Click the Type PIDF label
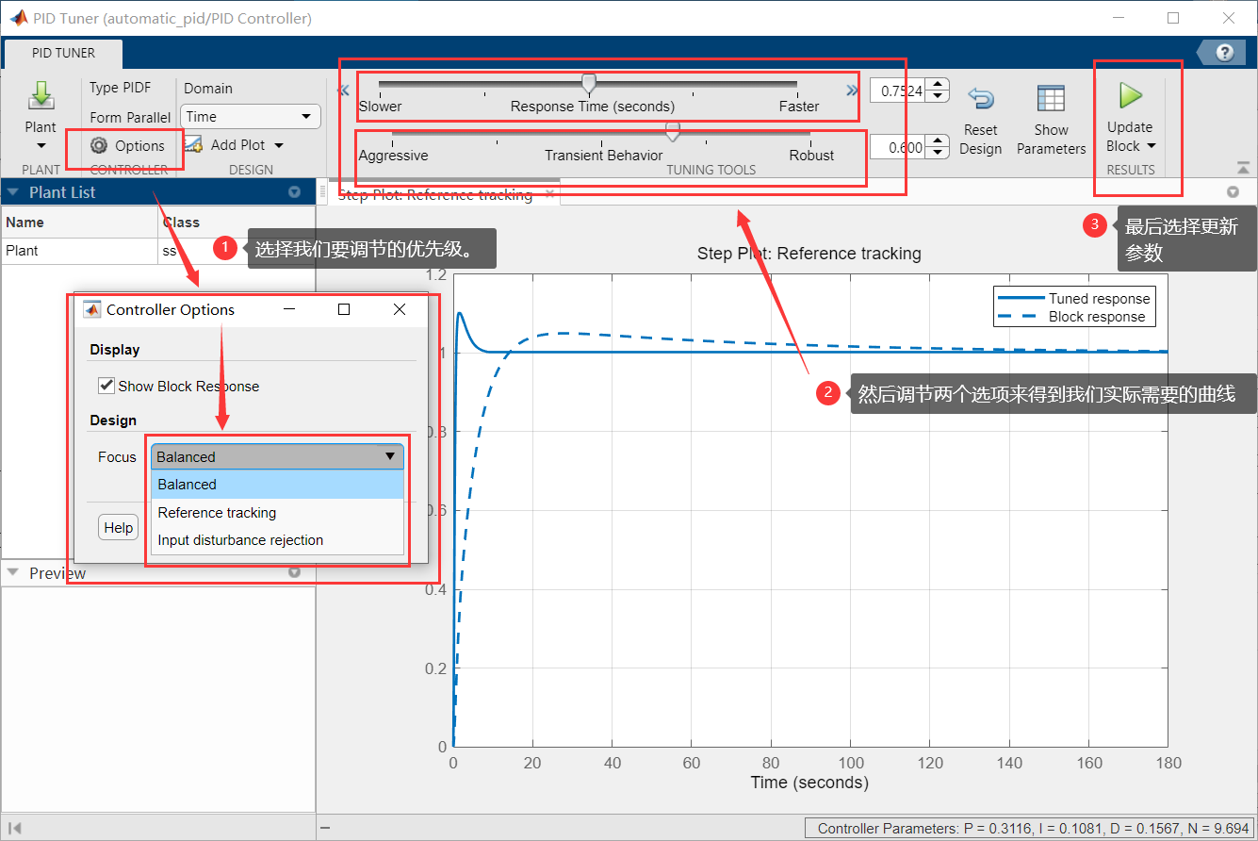This screenshot has height=841, width=1258. (x=121, y=88)
